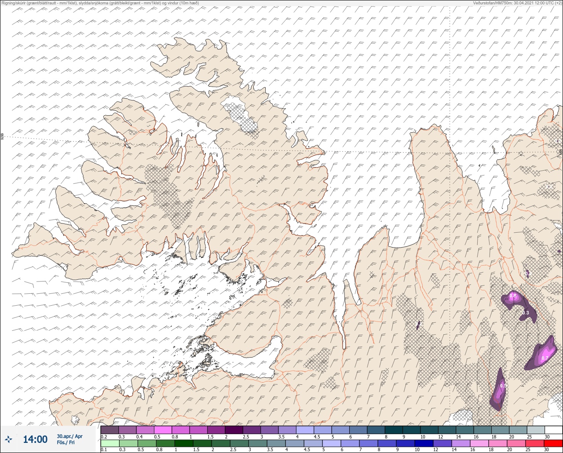563x453 pixels.
Task: Click the 0.3 precipitation value on the map
Action: point(526,313)
